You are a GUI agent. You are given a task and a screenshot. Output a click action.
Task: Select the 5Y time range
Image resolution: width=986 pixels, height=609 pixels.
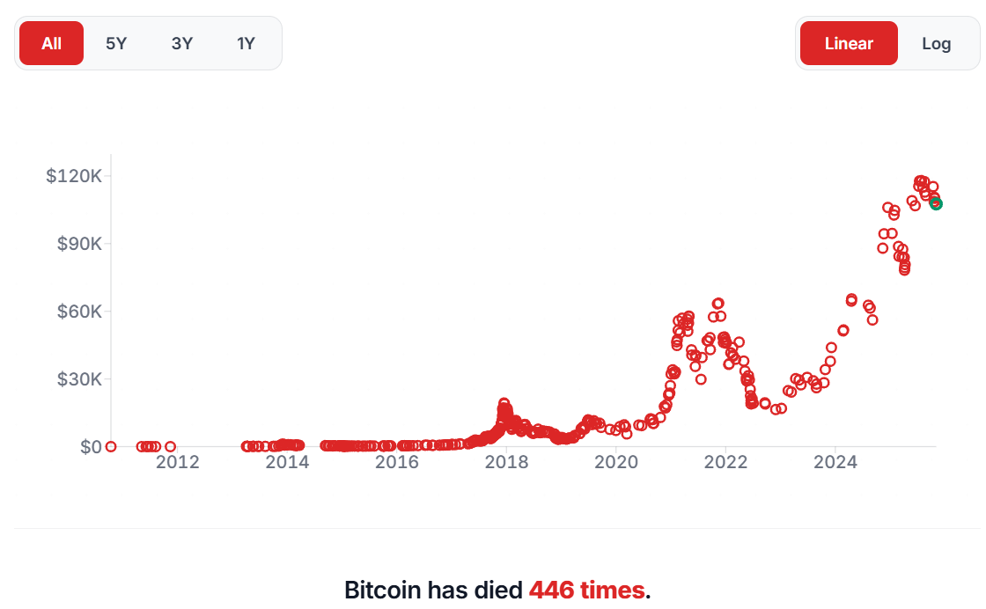(116, 43)
